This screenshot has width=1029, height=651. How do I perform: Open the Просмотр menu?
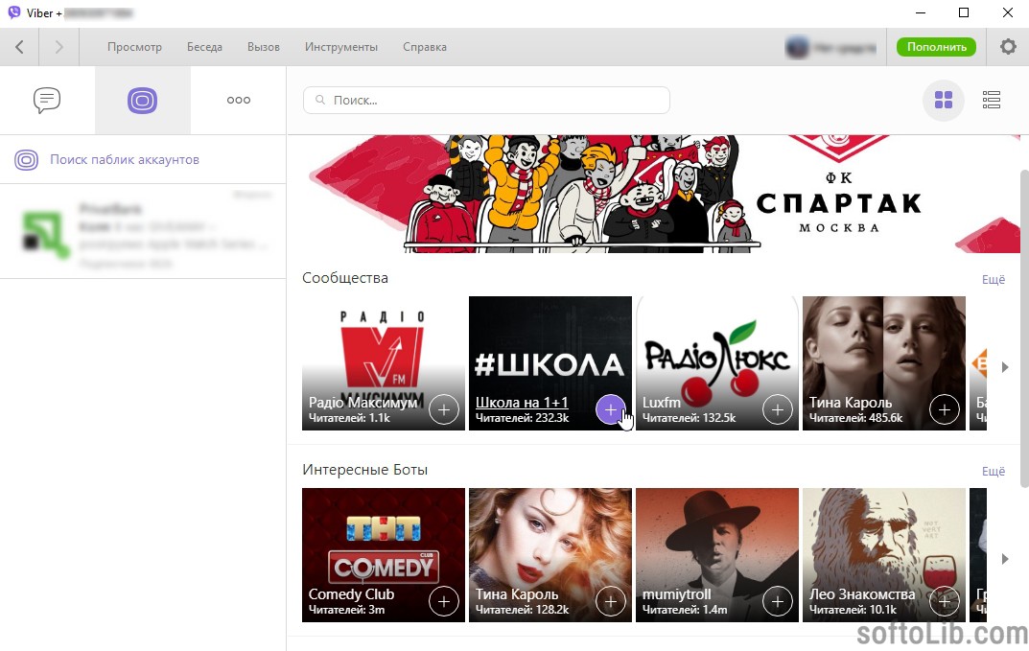coord(134,47)
